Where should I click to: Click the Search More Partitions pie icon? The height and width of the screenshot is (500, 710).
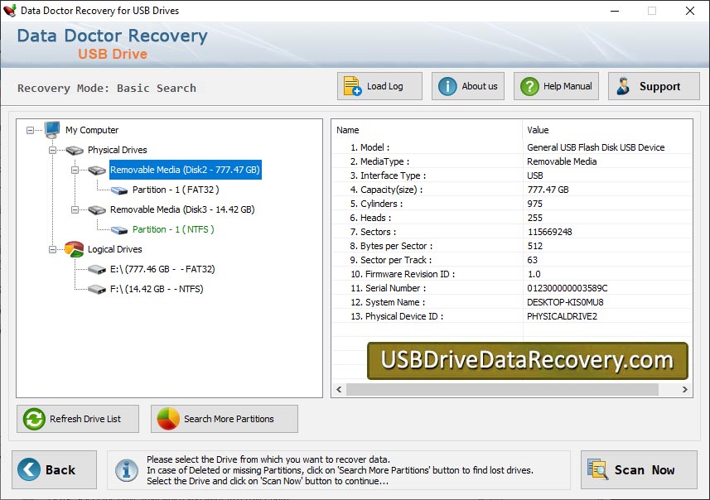click(x=166, y=419)
